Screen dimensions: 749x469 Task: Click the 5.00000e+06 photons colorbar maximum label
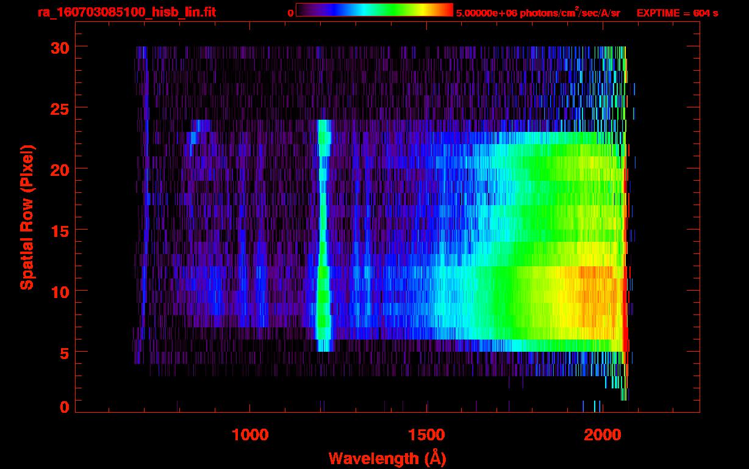[x=538, y=13]
